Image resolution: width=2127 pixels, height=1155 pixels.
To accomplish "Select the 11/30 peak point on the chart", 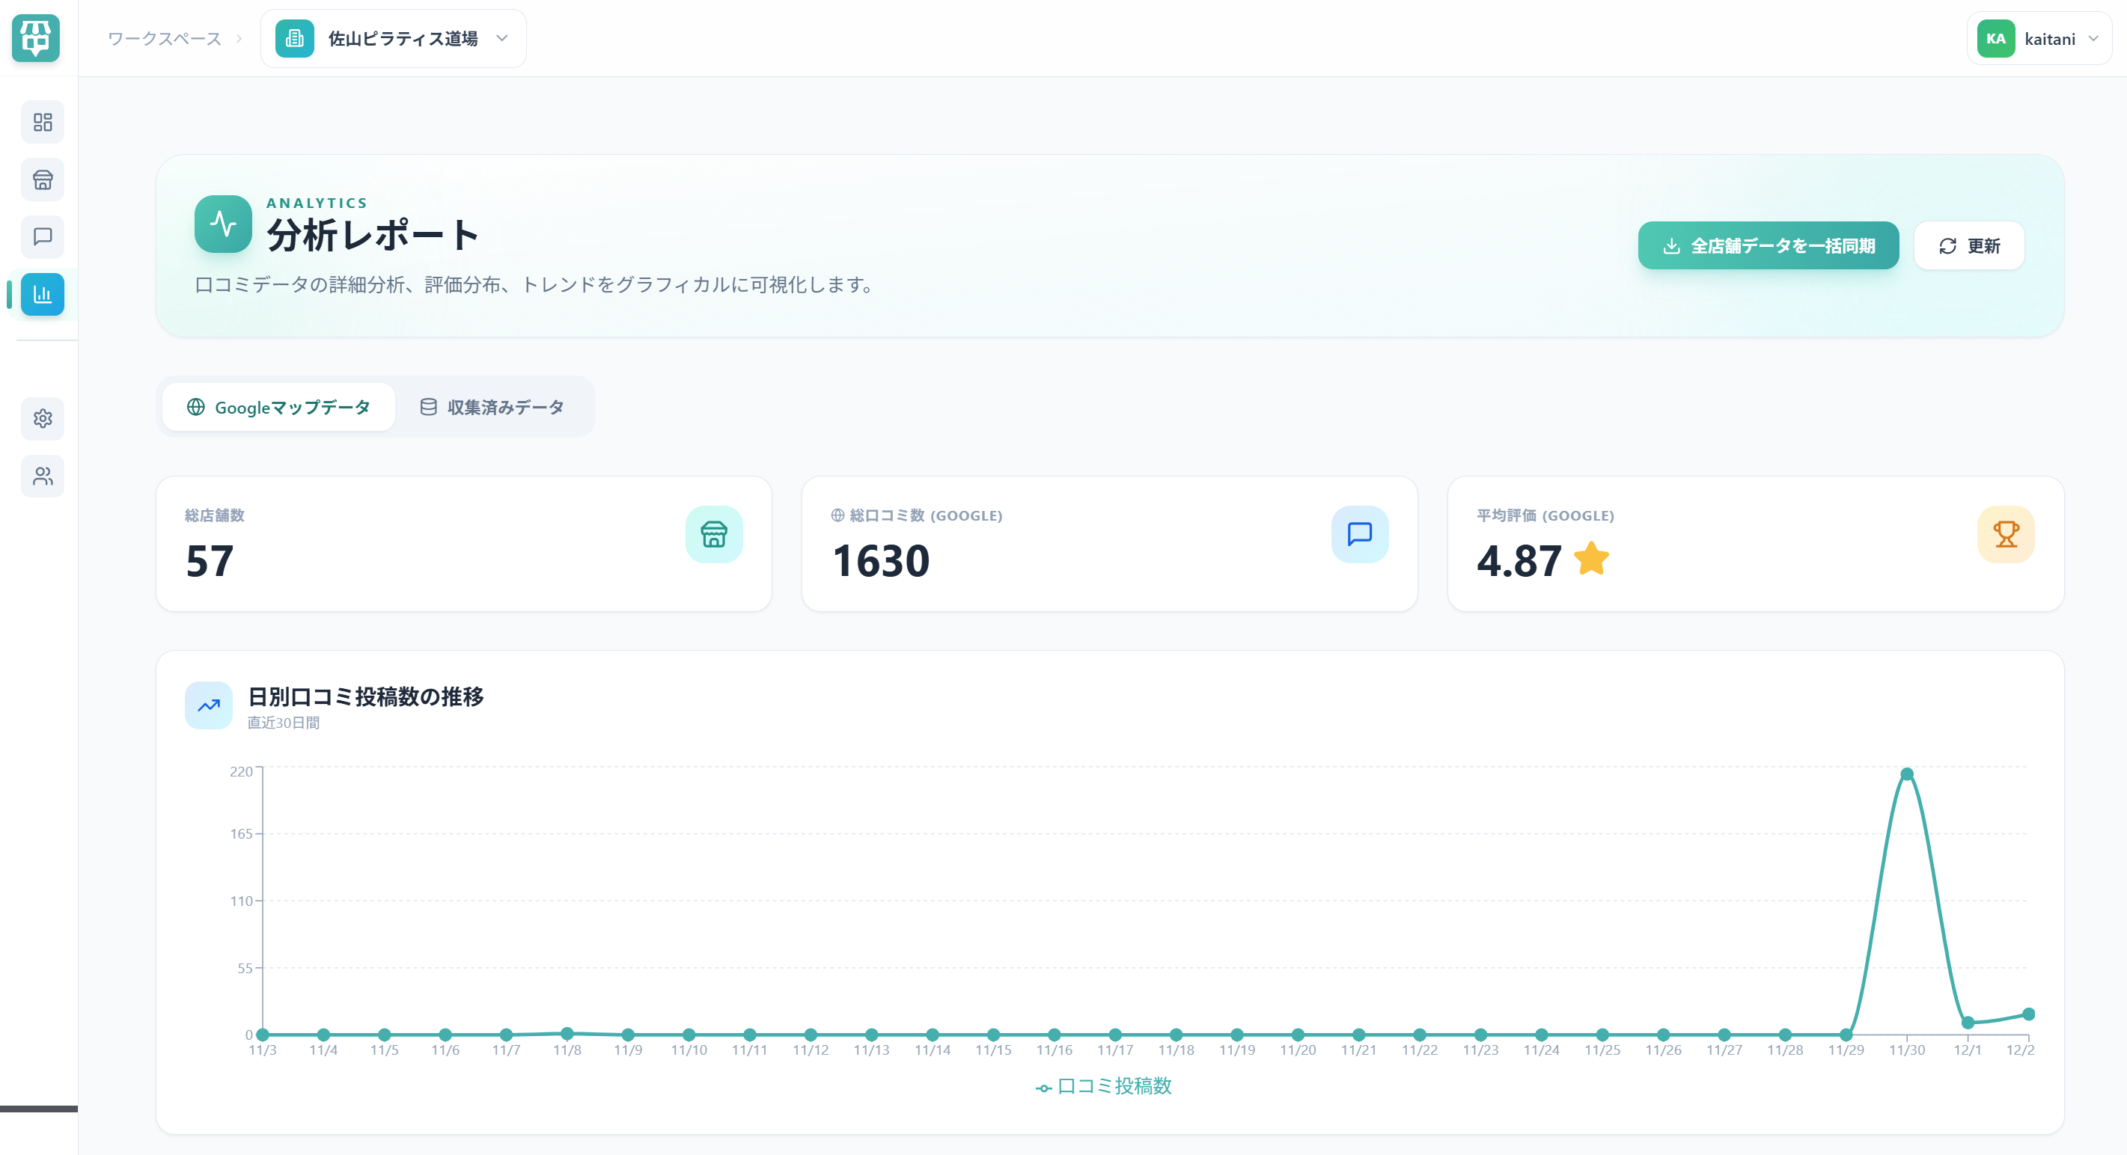I will click(1908, 773).
